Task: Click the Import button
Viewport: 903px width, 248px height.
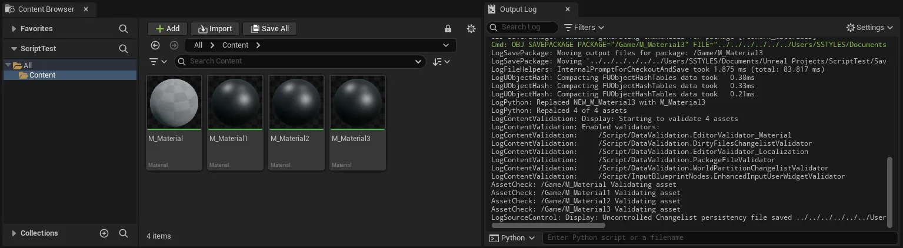Action: click(x=215, y=29)
